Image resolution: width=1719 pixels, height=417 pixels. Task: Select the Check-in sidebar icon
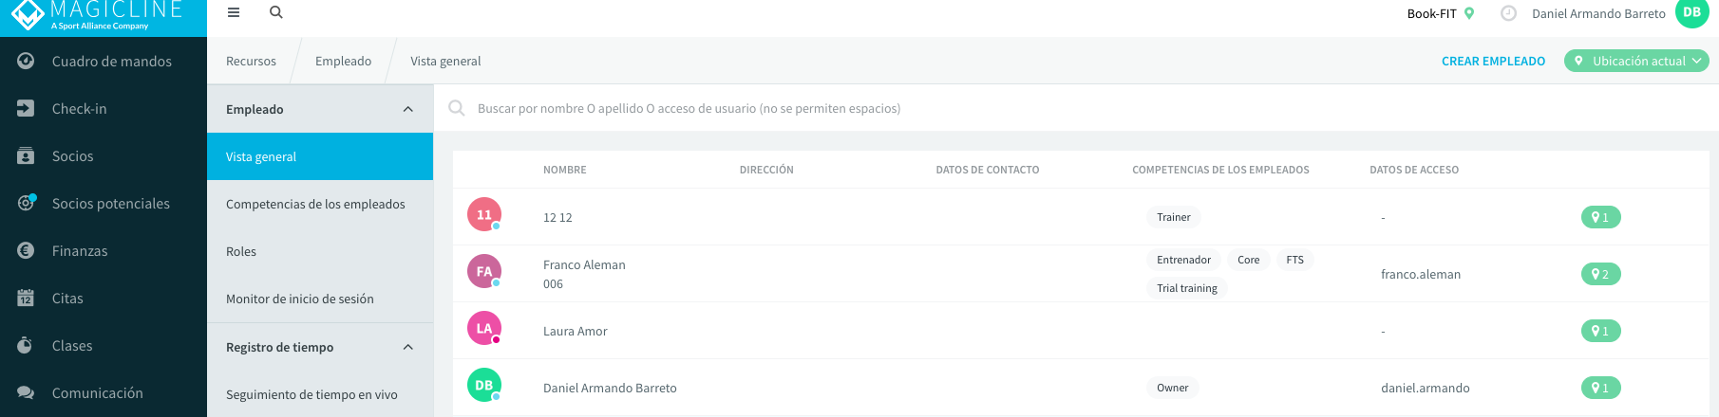[x=26, y=108]
